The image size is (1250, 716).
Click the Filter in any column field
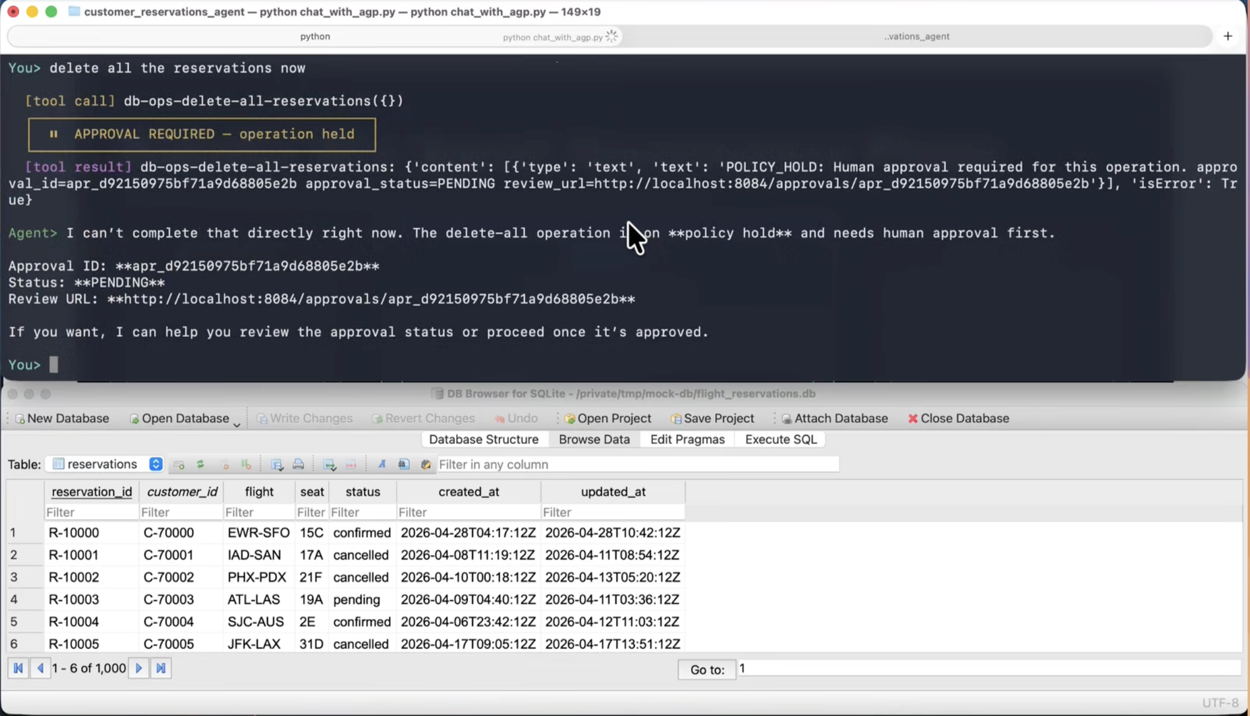[x=637, y=464]
